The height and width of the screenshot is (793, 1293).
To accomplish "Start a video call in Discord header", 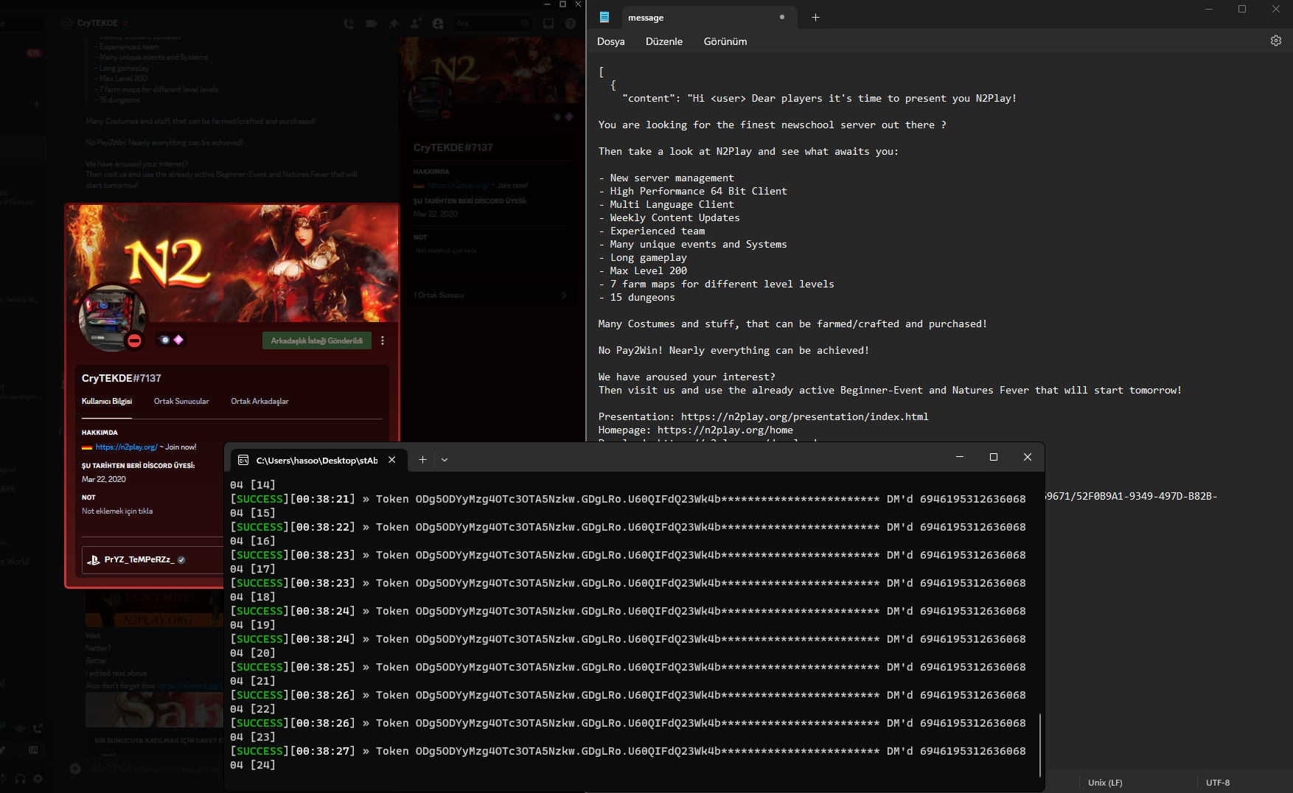I will point(372,24).
